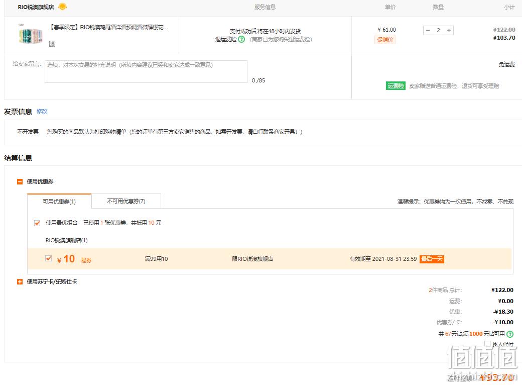The width and height of the screenshot is (522, 385).
Task: Click the -¥10.00 coupon deduction amount
Action: (503, 322)
